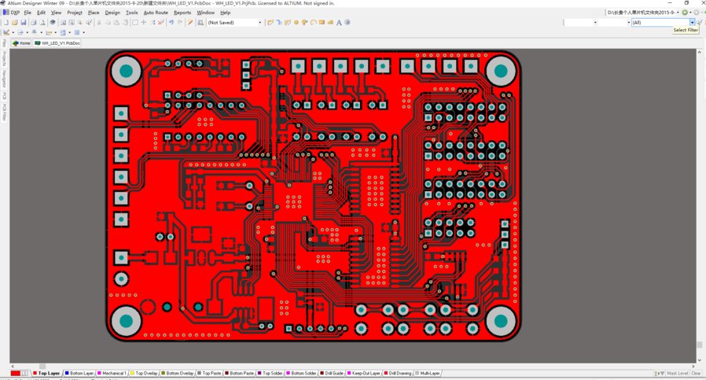Switch to the Bottom Layer tab

79,373
